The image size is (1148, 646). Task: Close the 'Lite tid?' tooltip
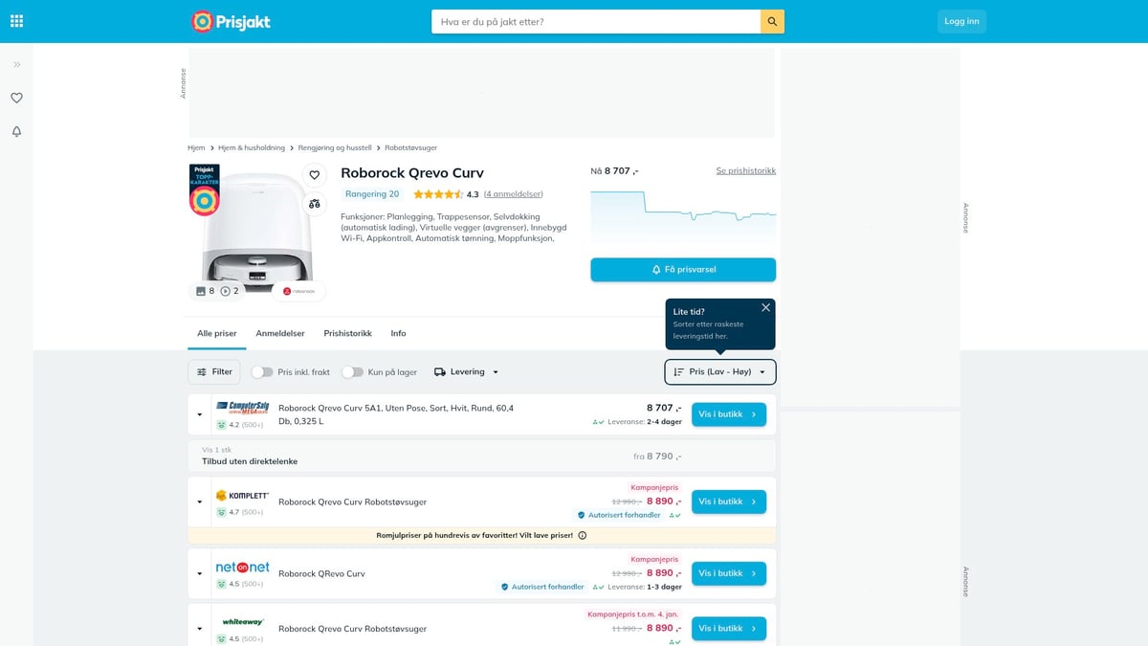coord(765,307)
